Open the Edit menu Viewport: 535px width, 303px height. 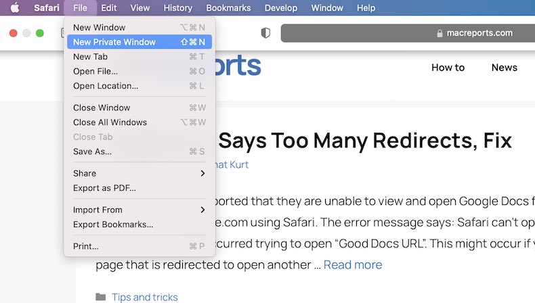pyautogui.click(x=109, y=7)
